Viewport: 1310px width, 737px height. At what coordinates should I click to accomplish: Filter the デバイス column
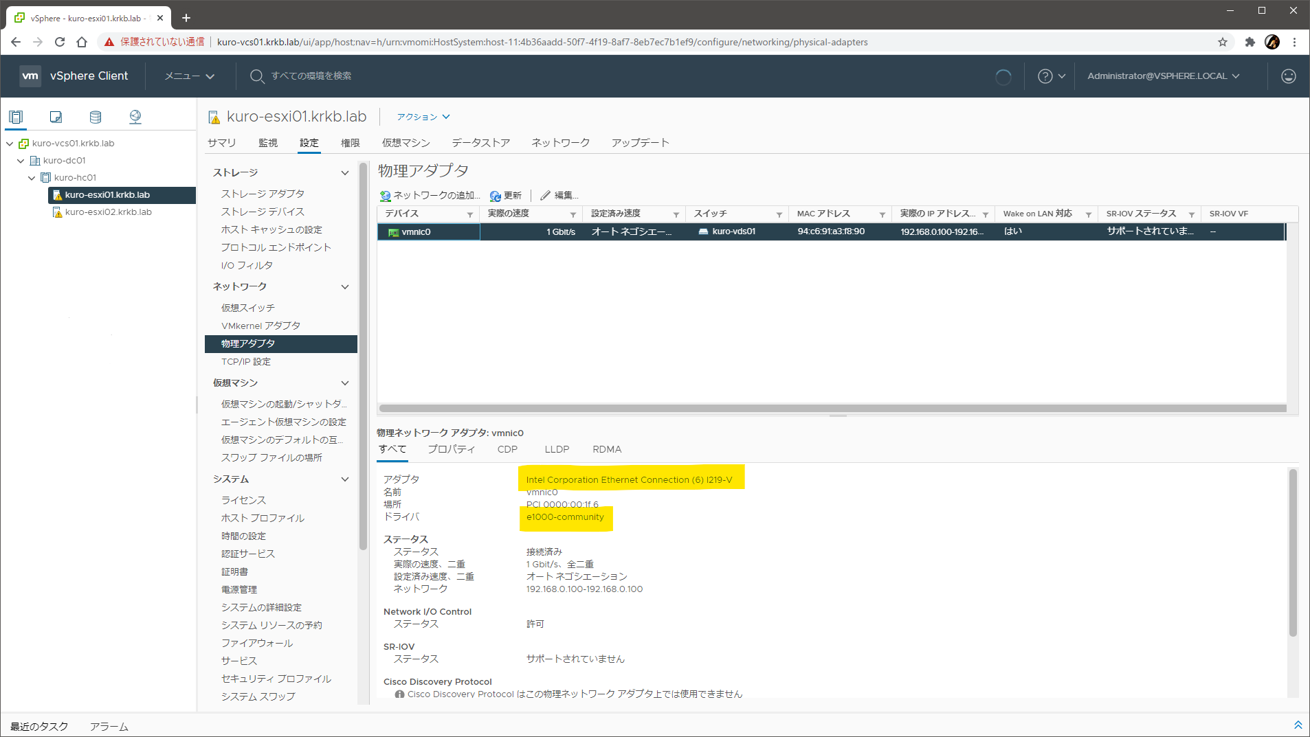click(x=470, y=215)
